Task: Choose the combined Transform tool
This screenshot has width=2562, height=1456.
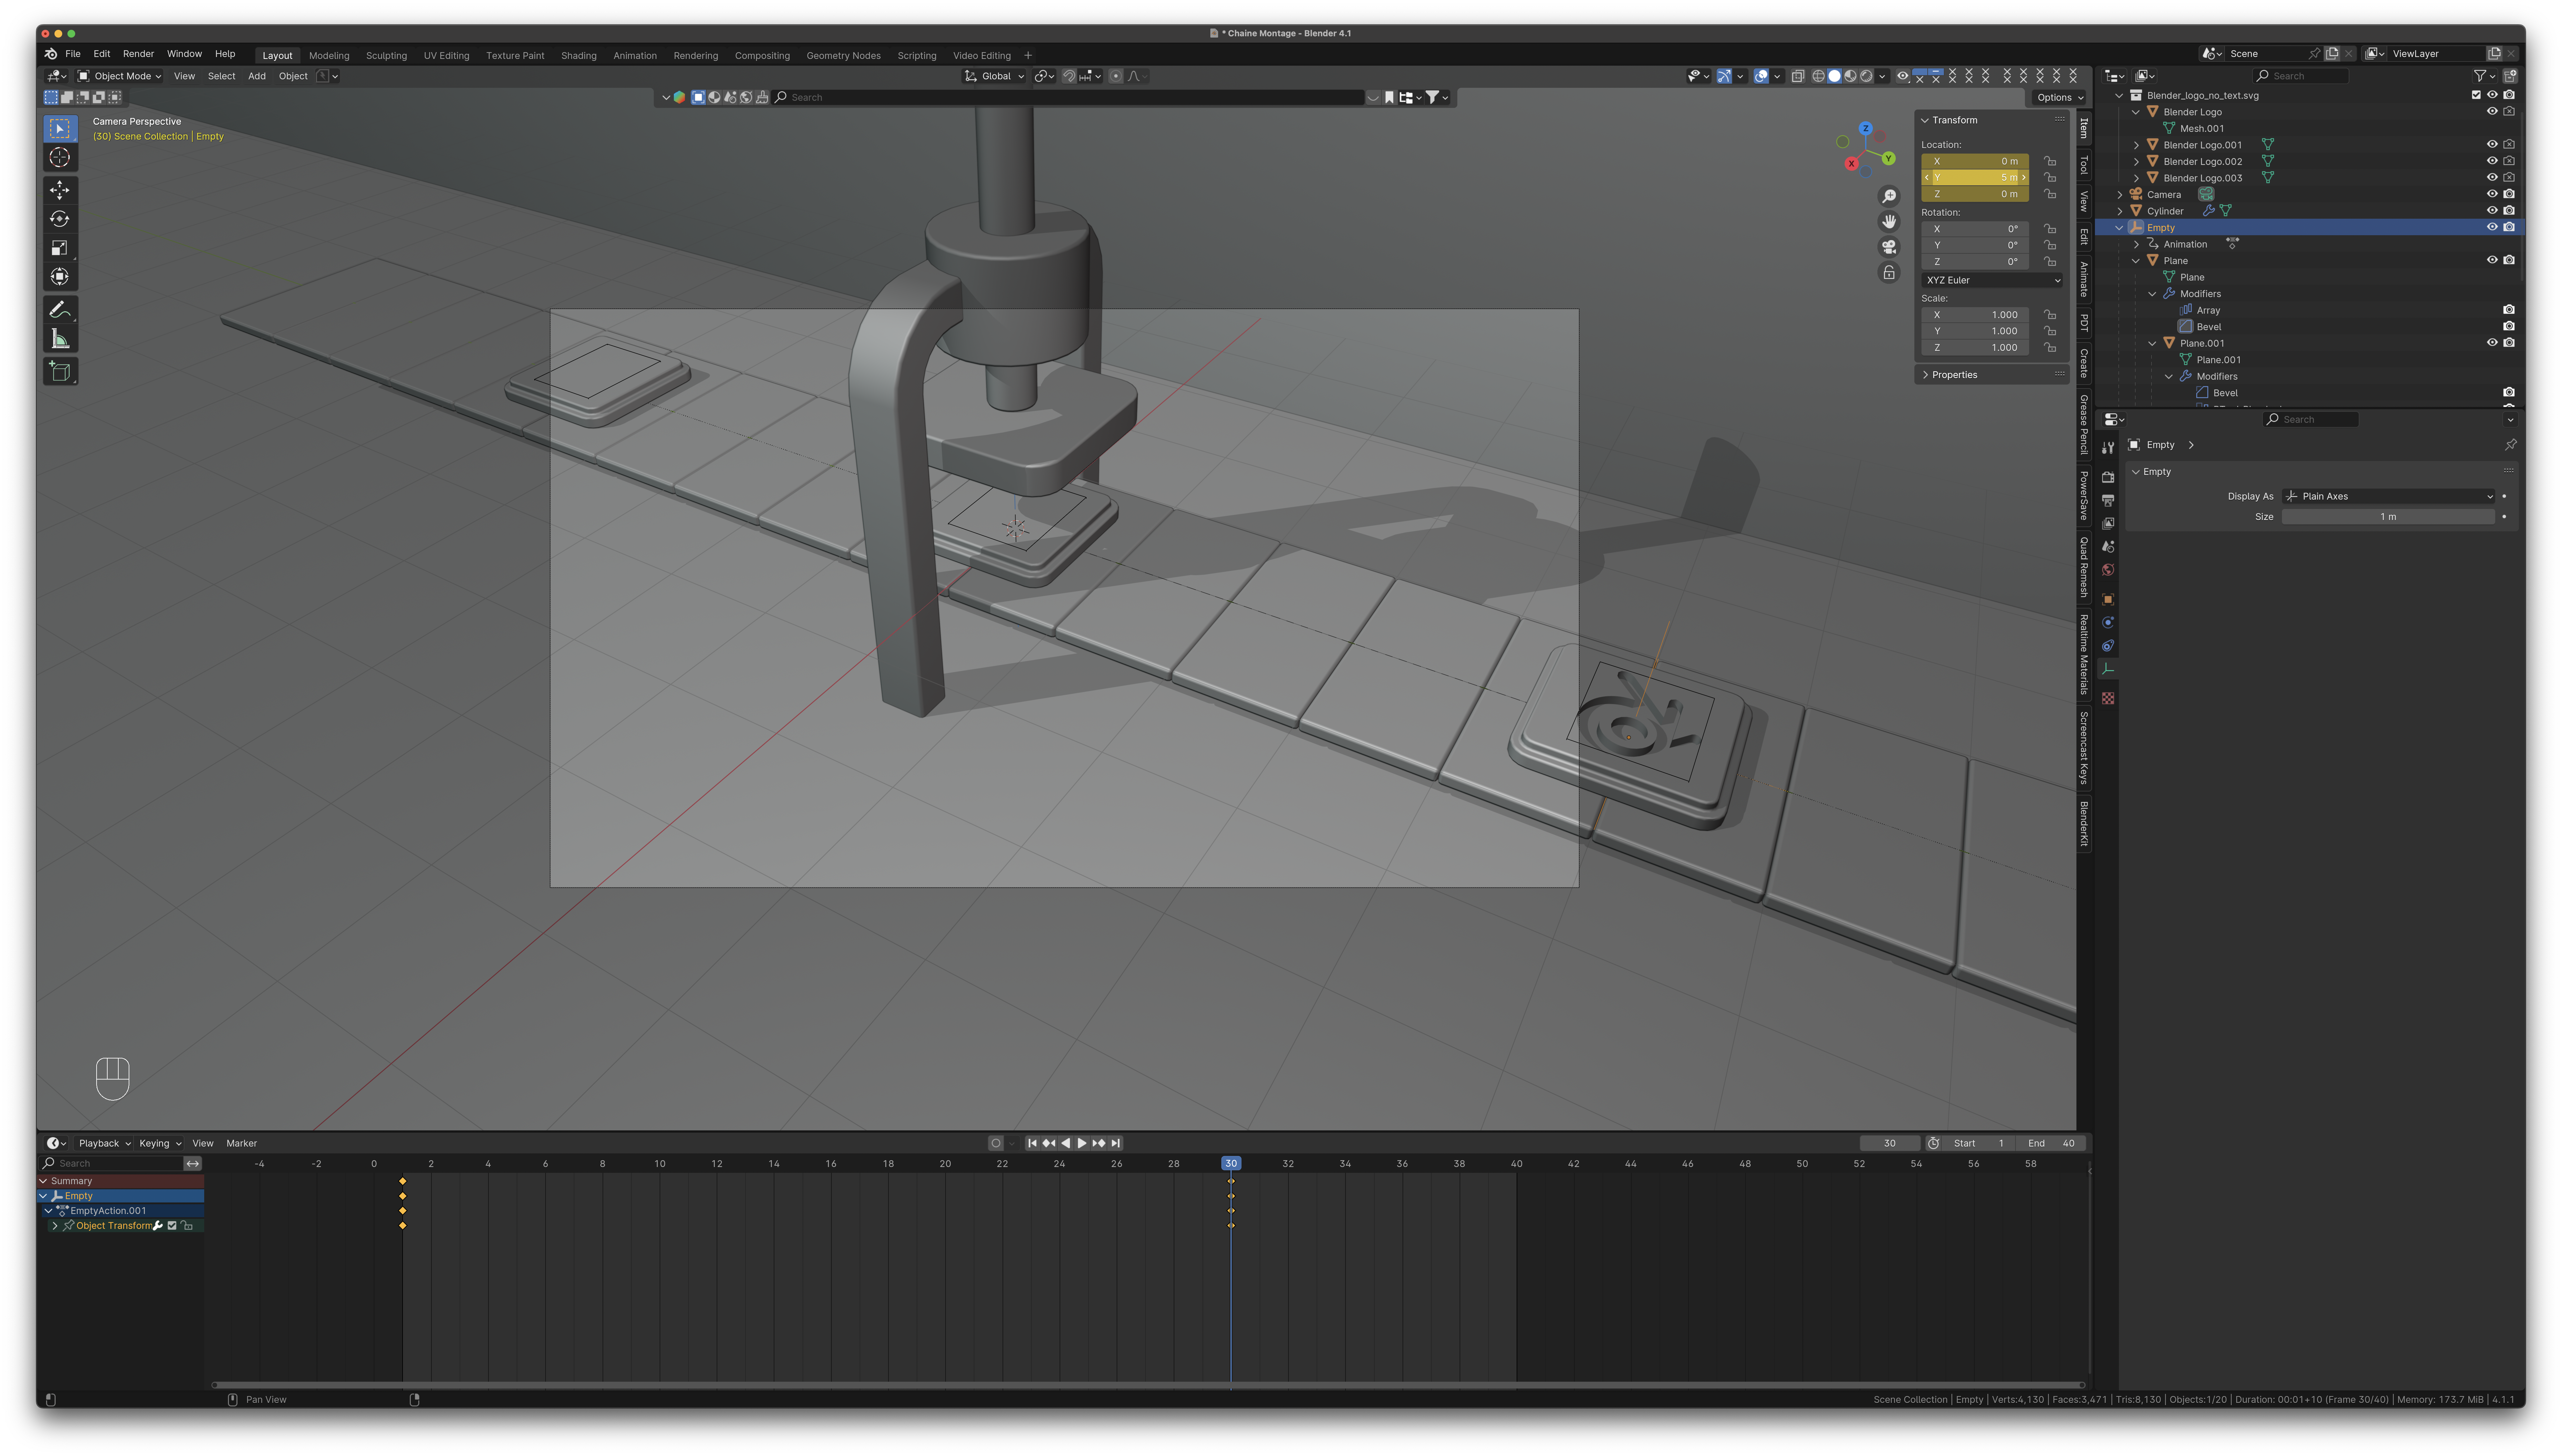Action: (60, 277)
